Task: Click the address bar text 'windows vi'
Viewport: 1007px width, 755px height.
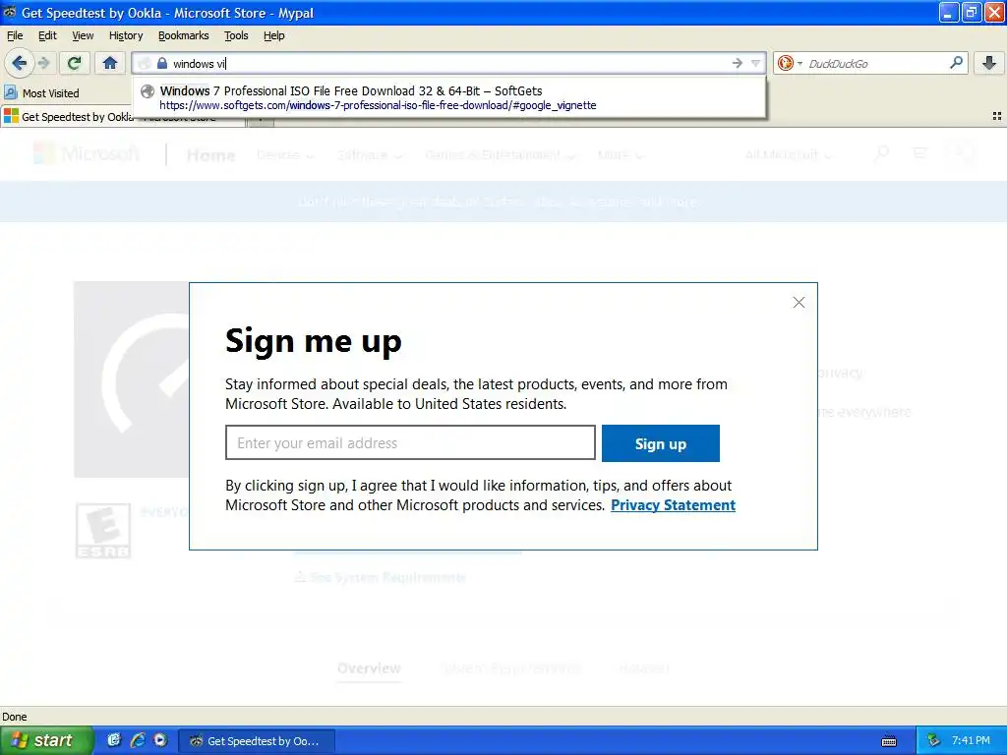Action: 199,64
